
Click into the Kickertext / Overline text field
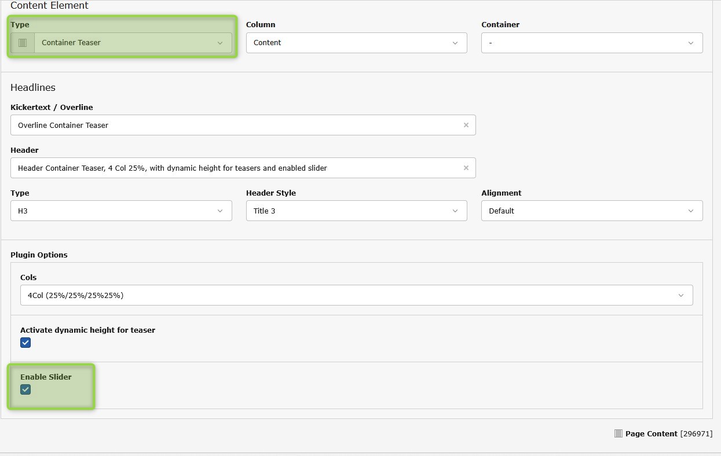click(x=232, y=125)
